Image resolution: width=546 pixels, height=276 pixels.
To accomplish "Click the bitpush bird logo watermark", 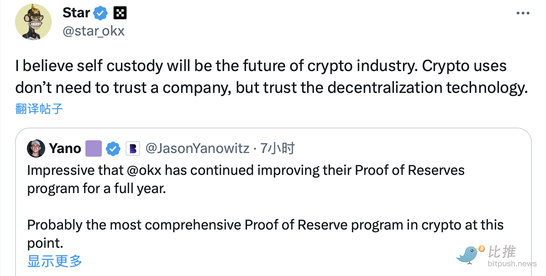I will tap(470, 254).
